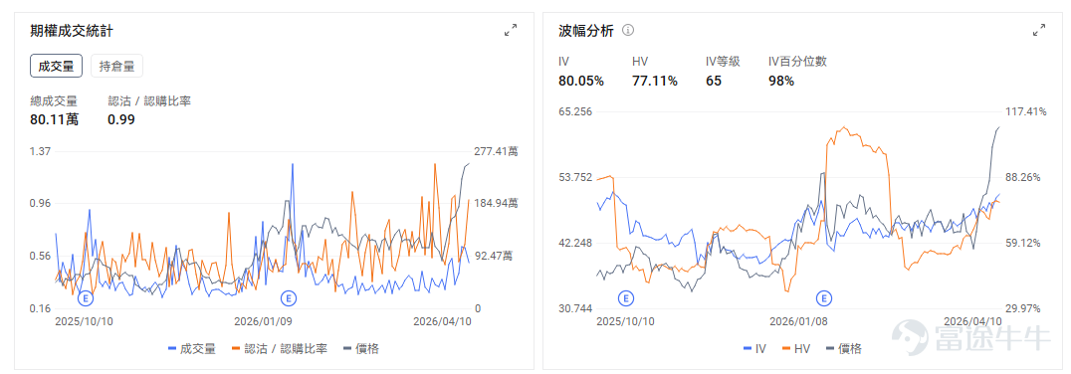The width and height of the screenshot is (1071, 374).
Task: Expand the 期權成交統計 chart to fullscreen
Action: [511, 30]
